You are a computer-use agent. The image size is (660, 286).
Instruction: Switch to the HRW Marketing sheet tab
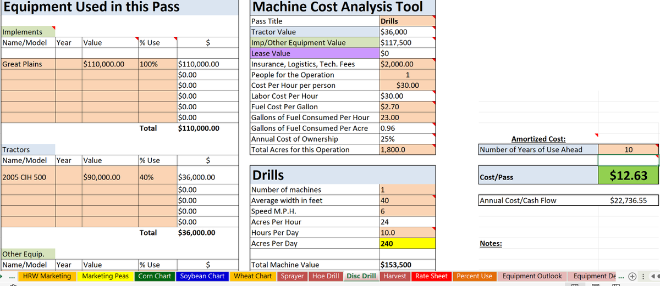[47, 276]
